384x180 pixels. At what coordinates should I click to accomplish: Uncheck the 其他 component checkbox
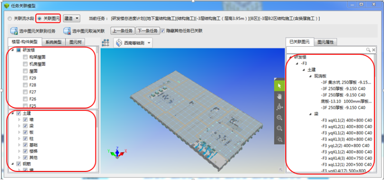(x=25, y=158)
